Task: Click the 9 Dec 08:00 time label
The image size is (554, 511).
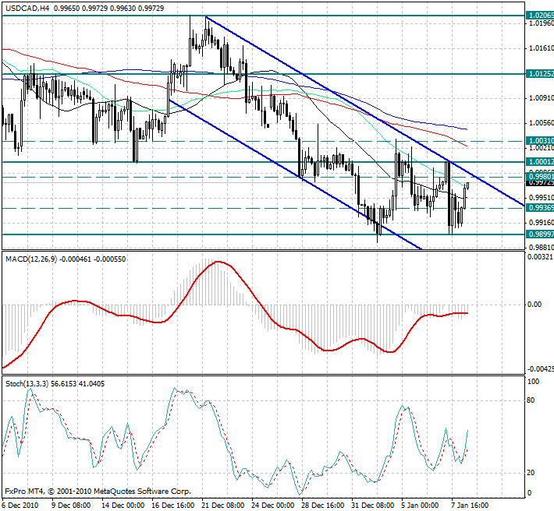Action: point(71,505)
